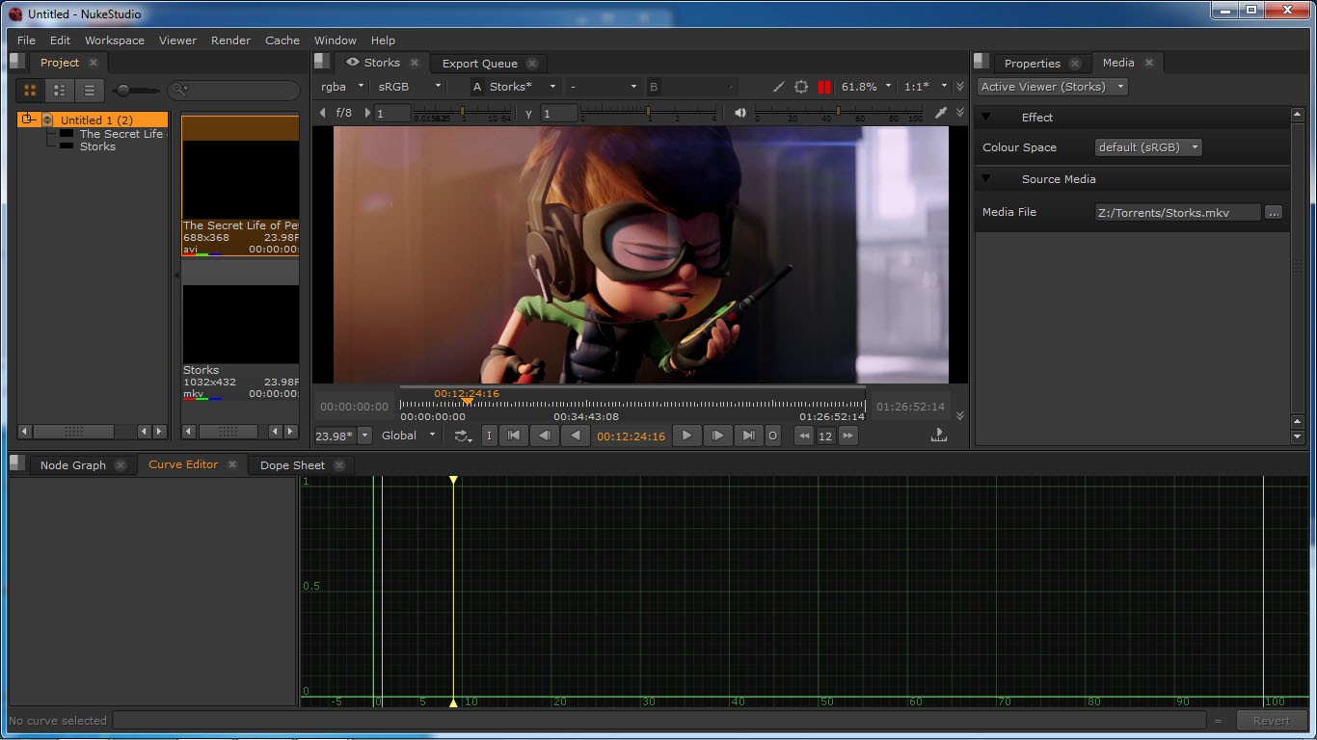Viewport: 1317px width, 740px height.
Task: Open the Global time range dropdown
Action: click(x=409, y=436)
